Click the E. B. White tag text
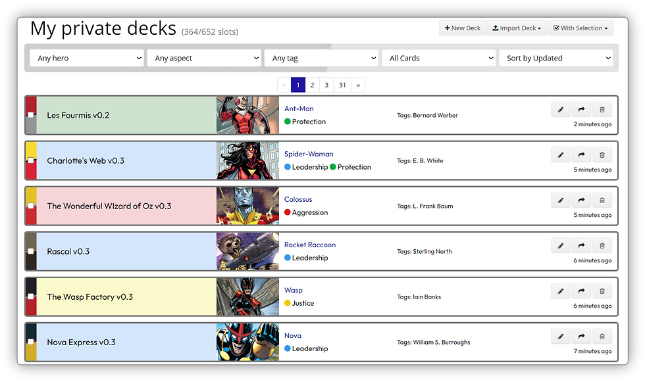Image resolution: width=645 pixels, height=382 pixels. pos(428,160)
